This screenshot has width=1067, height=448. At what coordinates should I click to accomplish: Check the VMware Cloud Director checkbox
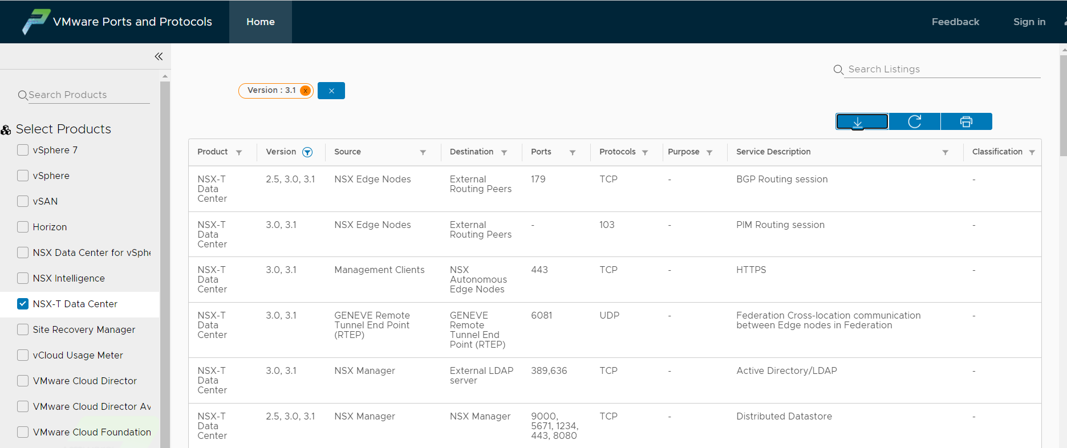point(23,381)
